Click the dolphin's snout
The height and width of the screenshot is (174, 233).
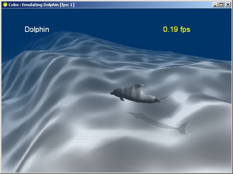coord(112,94)
